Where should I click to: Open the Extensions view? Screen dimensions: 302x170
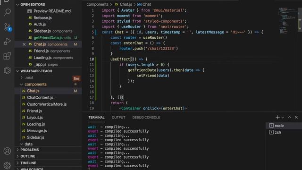[x=8, y=56]
